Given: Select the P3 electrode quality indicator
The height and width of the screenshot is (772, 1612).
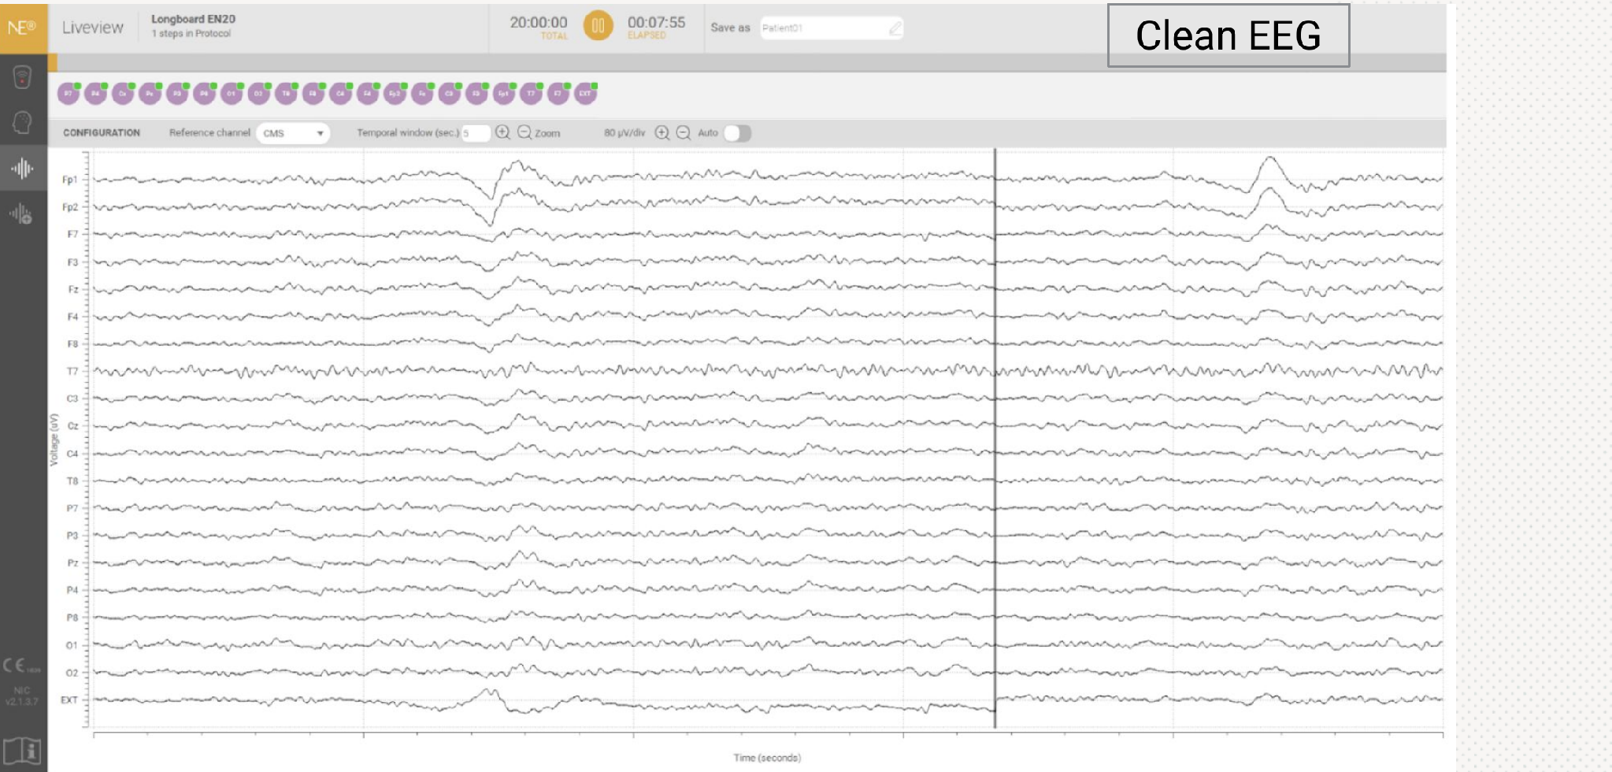Looking at the screenshot, I should (x=177, y=94).
